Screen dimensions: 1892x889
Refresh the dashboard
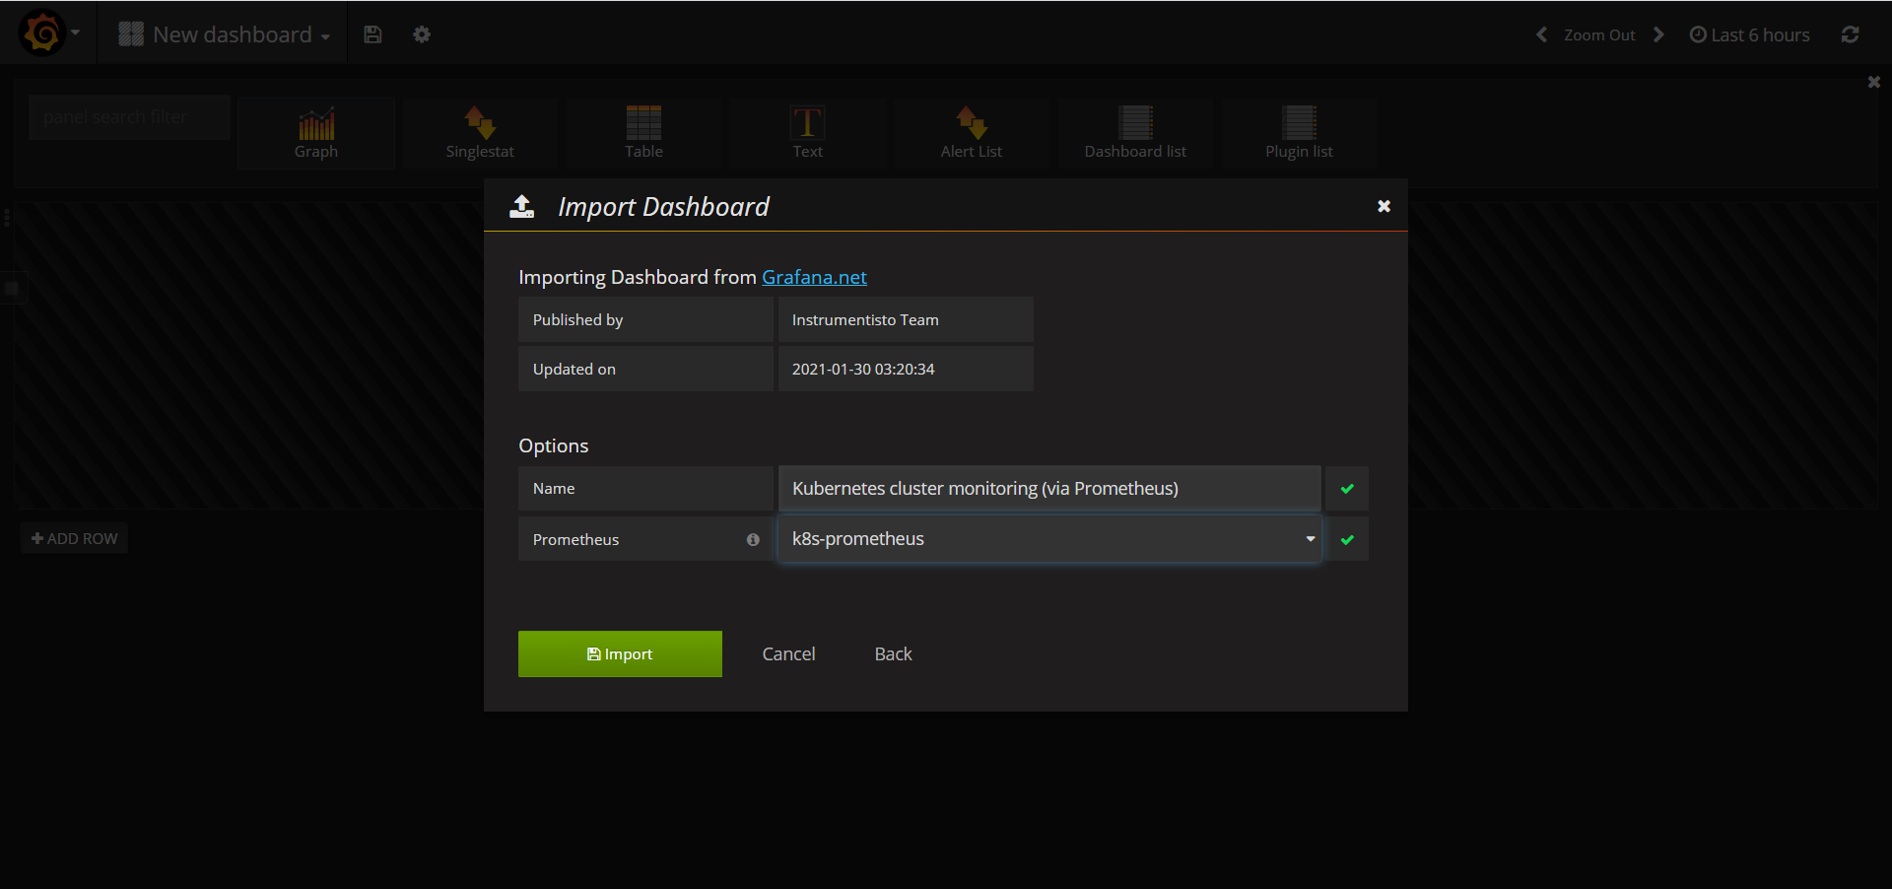(1850, 34)
